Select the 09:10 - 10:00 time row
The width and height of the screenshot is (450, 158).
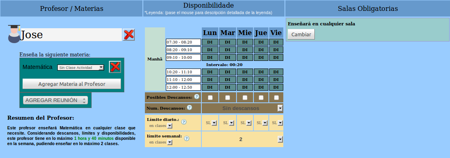tap(183, 57)
